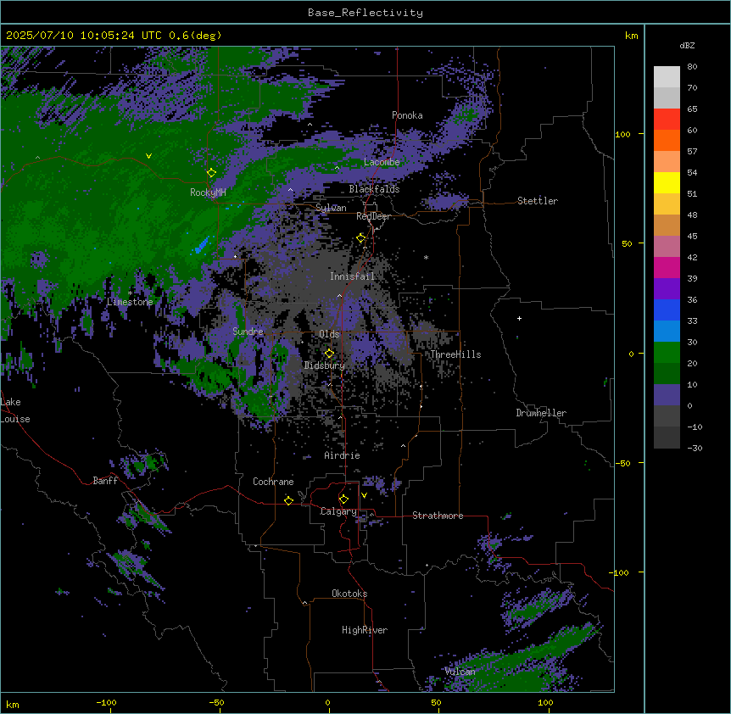The width and height of the screenshot is (731, 714).
Task: Click the bright blue echo cell southeast of RockyMH
Action: 202,245
